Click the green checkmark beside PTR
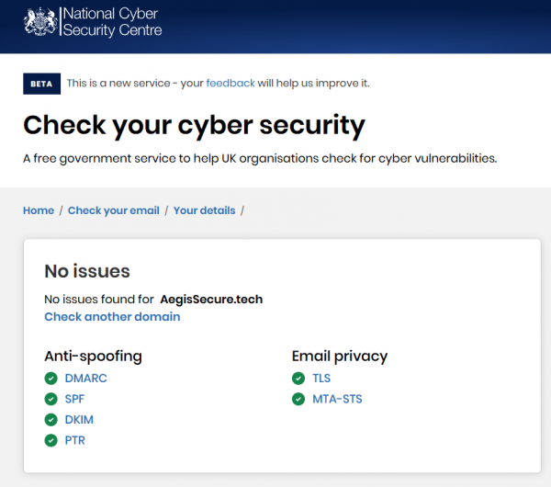551x487 pixels. (51, 441)
